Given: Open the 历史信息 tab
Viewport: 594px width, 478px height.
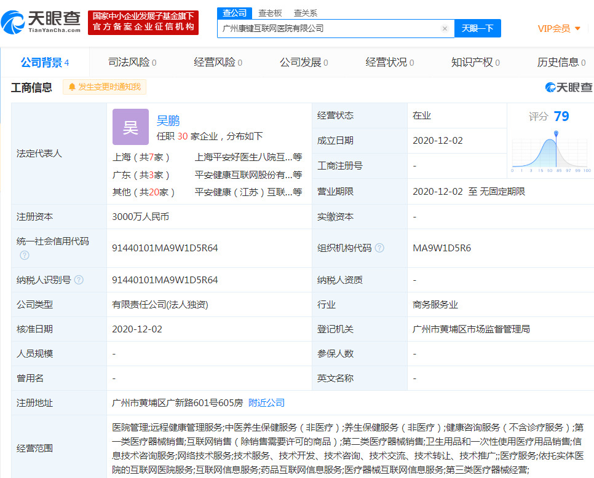Looking at the screenshot, I should pyautogui.click(x=561, y=62).
